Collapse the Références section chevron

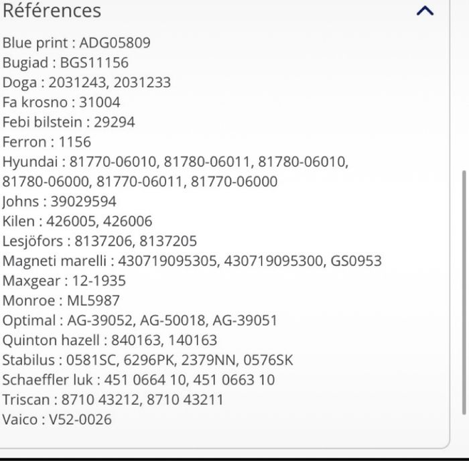[x=425, y=11]
